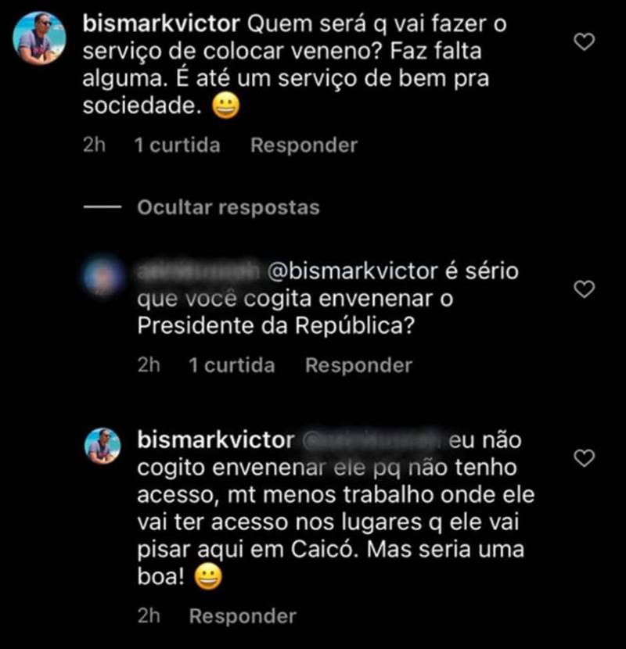This screenshot has height=649, width=626.
Task: Collapse replies with Ocultar respostas
Action: coord(228,207)
